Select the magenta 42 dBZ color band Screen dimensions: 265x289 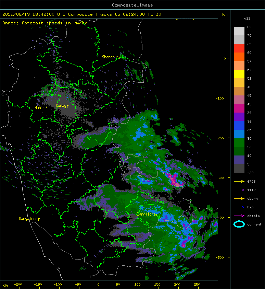pos(239,108)
